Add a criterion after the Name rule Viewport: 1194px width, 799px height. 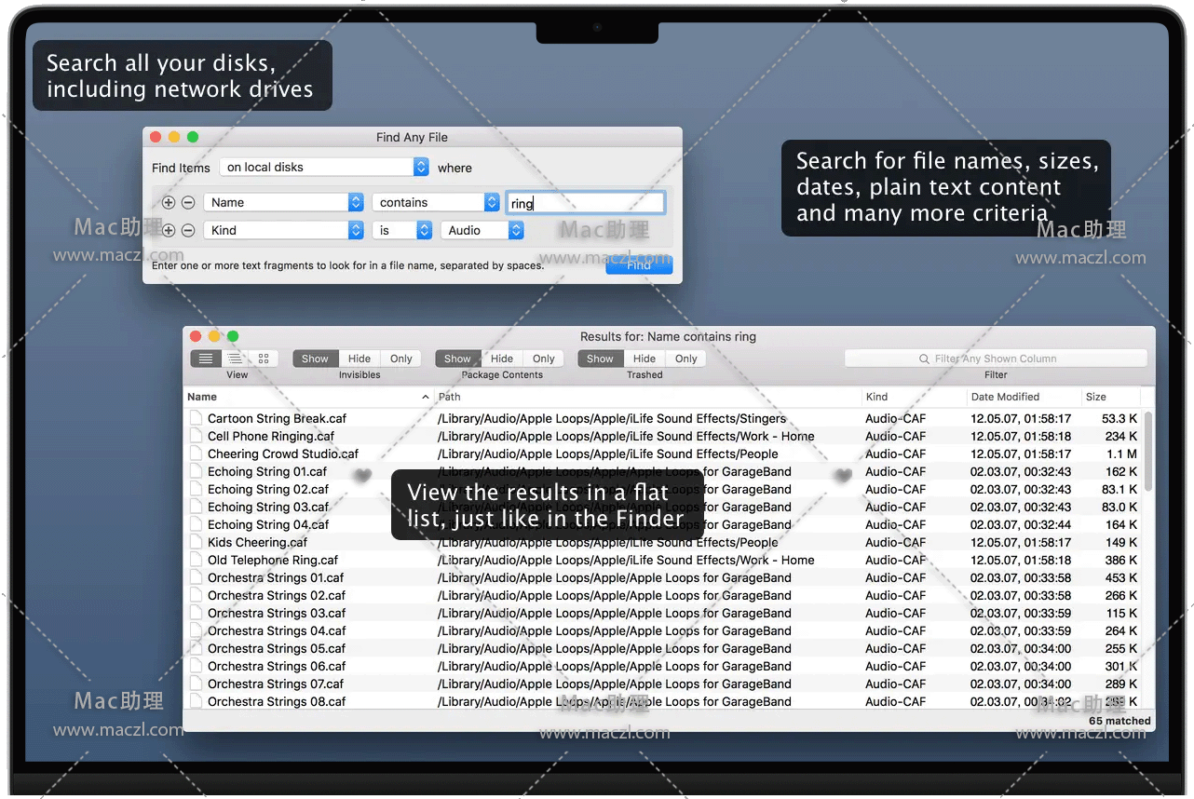tap(169, 203)
